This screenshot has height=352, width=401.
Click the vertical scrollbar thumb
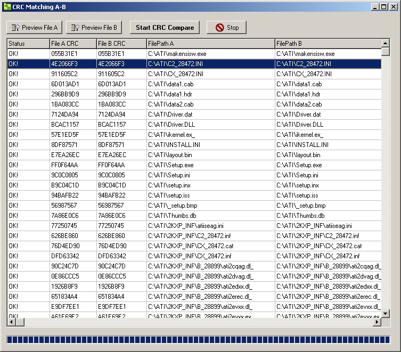point(386,52)
